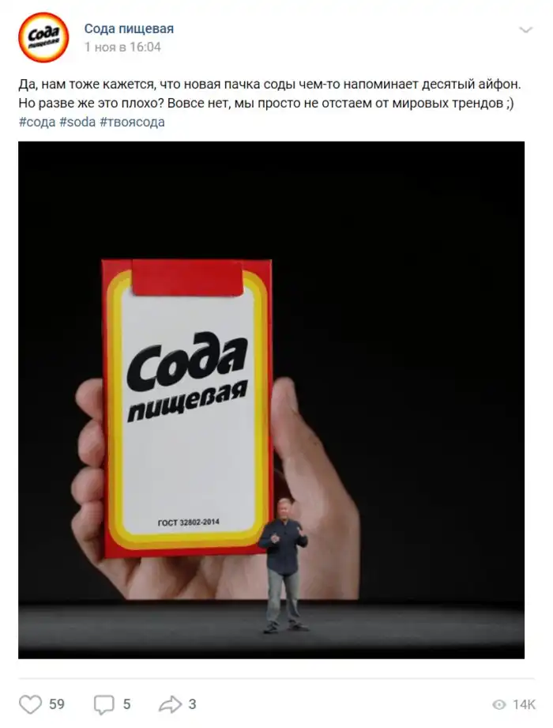Open post timestamp 1 ноя в 16:04
The width and height of the screenshot is (553, 728).
(x=122, y=47)
